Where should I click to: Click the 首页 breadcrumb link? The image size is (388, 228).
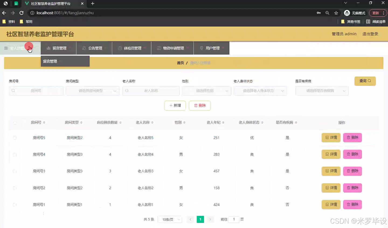(181, 63)
